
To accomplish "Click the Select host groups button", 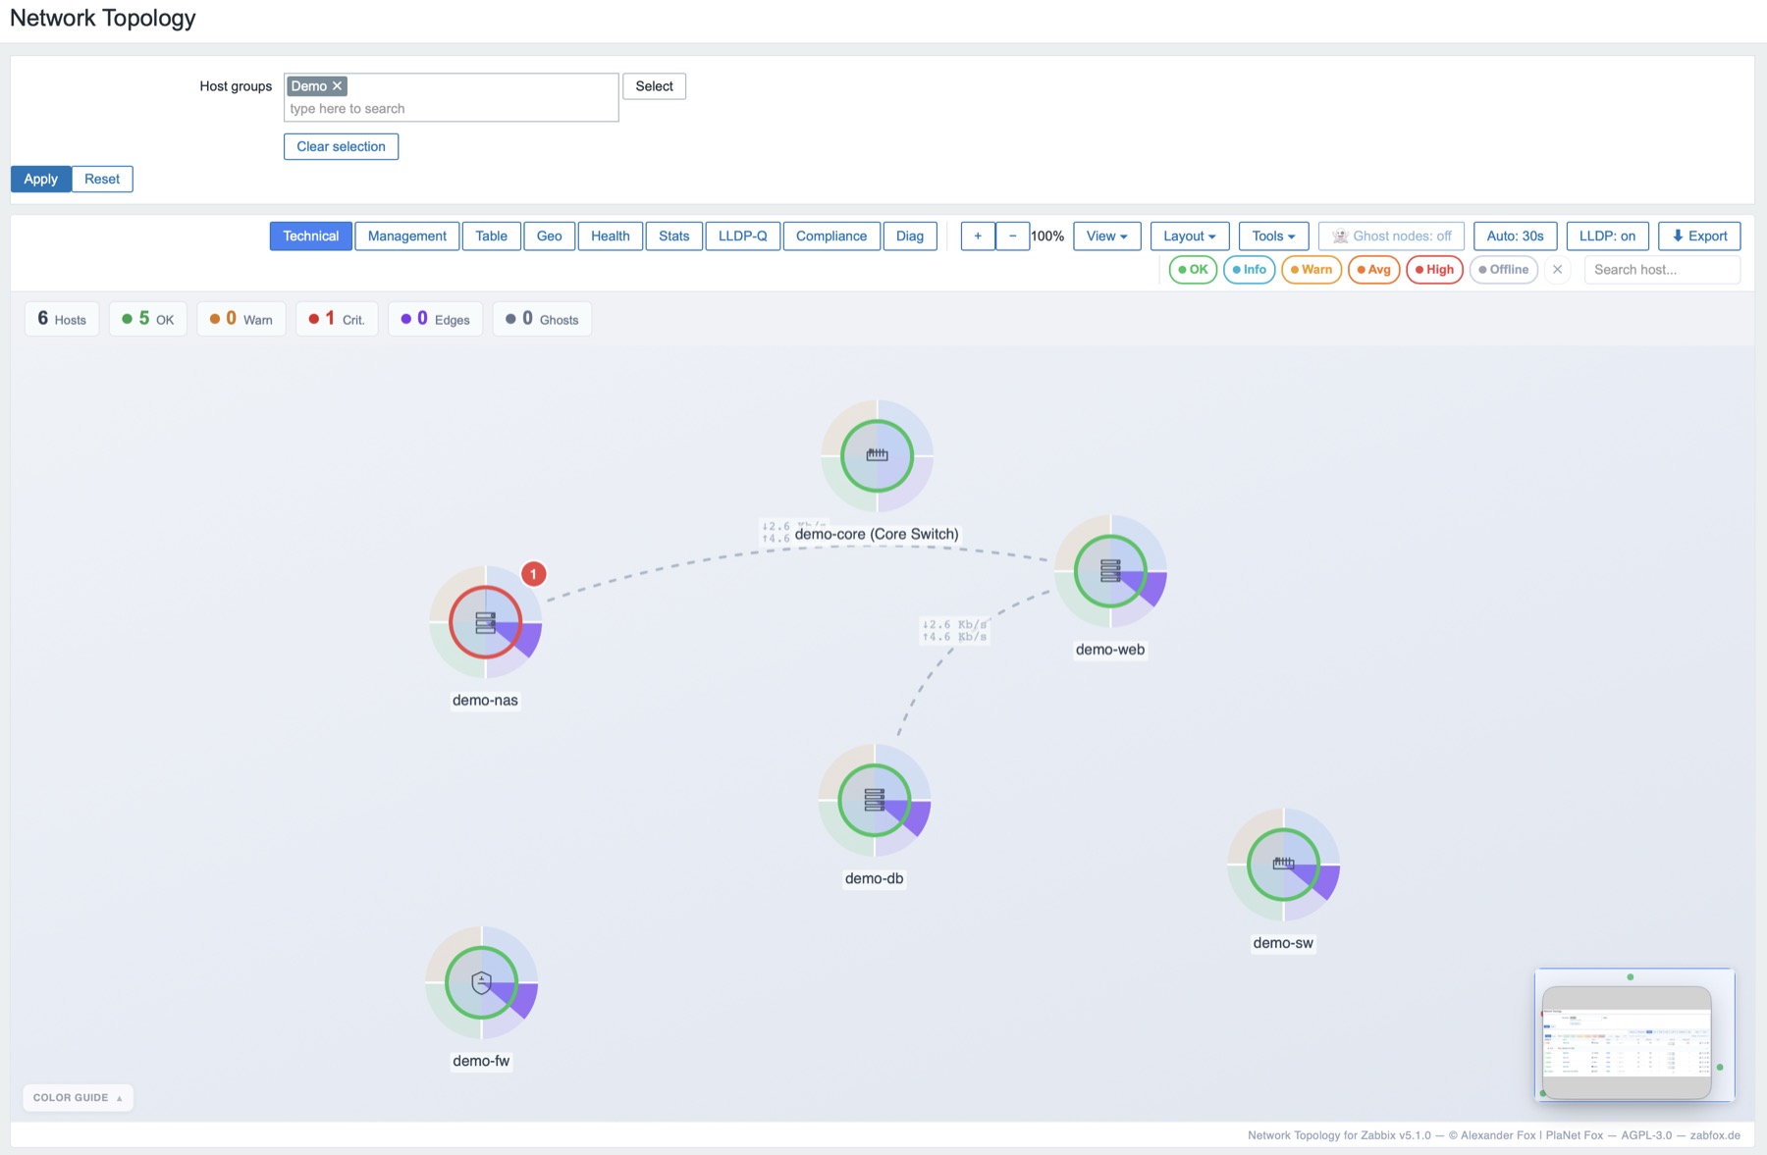I will pyautogui.click(x=654, y=86).
